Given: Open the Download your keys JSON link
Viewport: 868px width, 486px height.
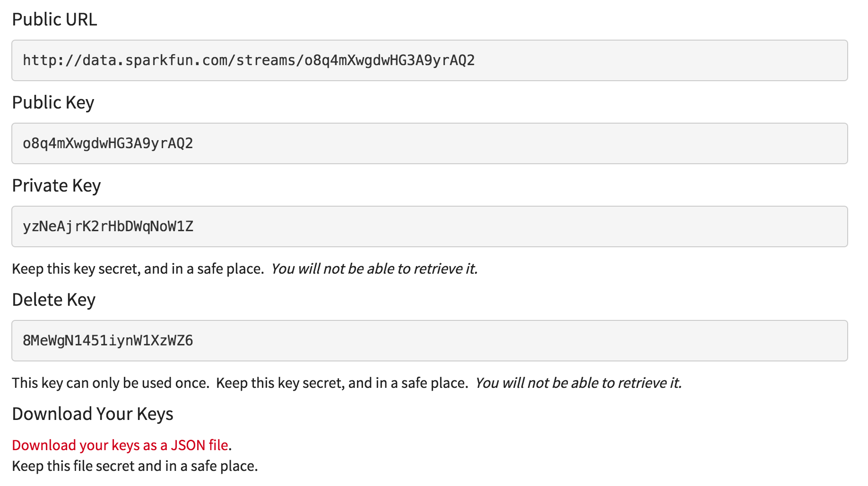Looking at the screenshot, I should (120, 445).
